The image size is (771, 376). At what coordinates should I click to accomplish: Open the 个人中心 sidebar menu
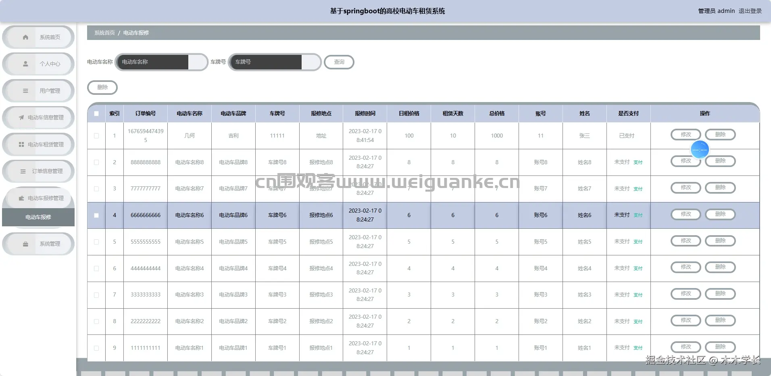point(38,64)
